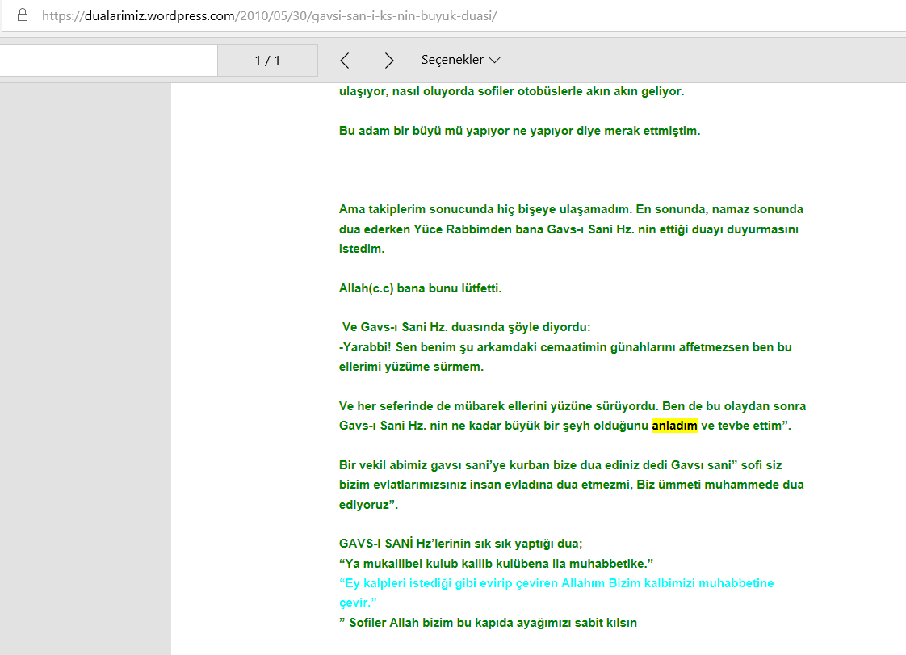The height and width of the screenshot is (655, 906).
Task: Click the line beginning '-Yarabbi! Sen benim'
Action: 565,357
